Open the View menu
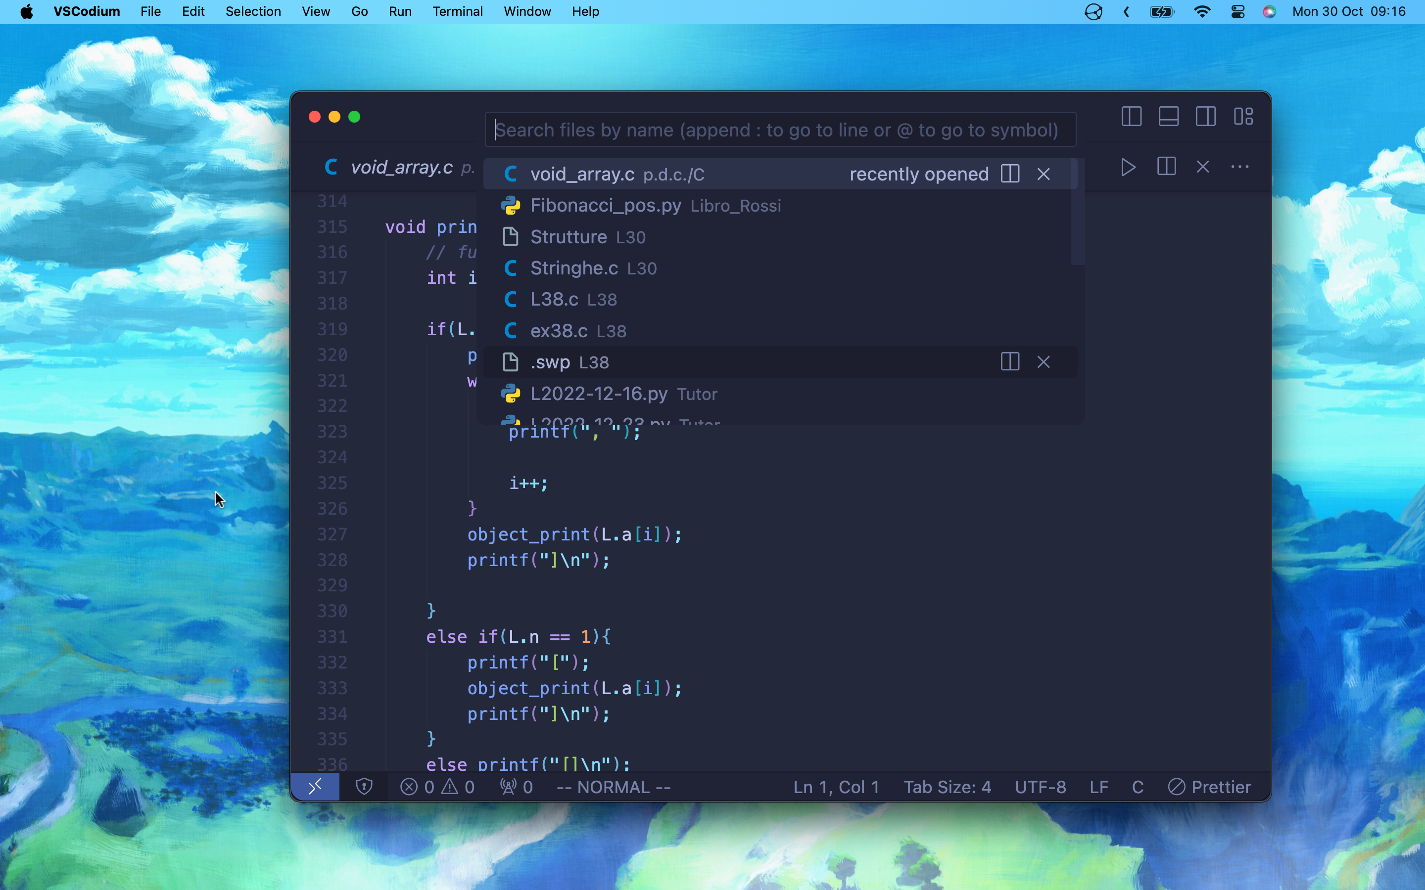This screenshot has height=890, width=1425. coord(316,11)
